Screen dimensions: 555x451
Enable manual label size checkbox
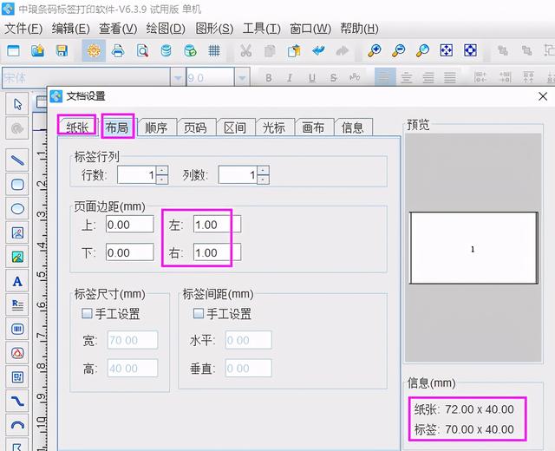tap(87, 313)
